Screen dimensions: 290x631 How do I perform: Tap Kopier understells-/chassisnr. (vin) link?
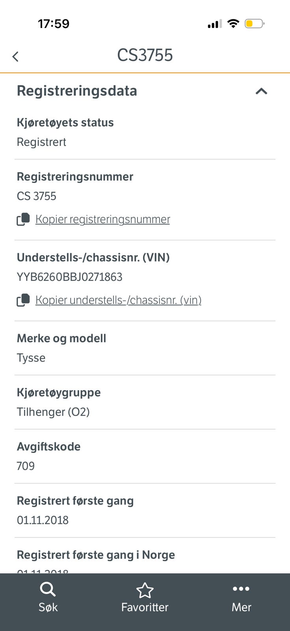(x=118, y=300)
